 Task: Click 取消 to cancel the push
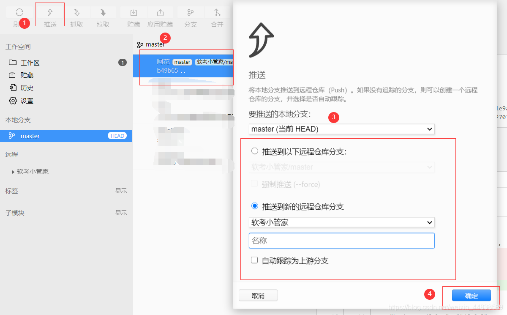coord(258,296)
